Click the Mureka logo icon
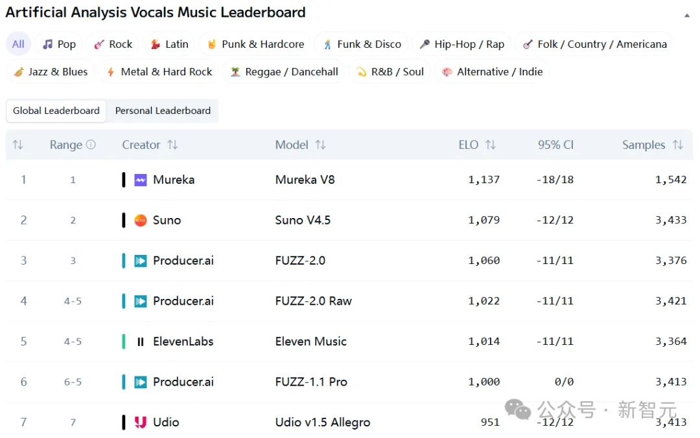Image resolution: width=700 pixels, height=438 pixels. (141, 180)
